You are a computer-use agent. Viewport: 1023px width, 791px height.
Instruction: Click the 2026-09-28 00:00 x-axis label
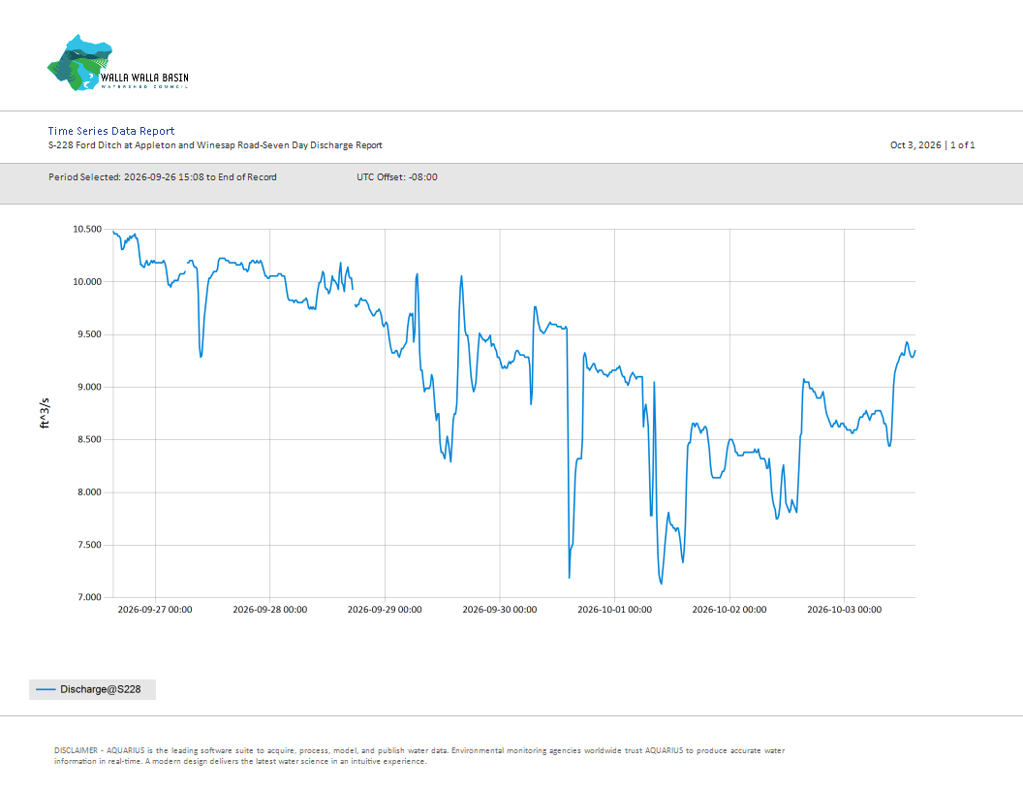(269, 610)
